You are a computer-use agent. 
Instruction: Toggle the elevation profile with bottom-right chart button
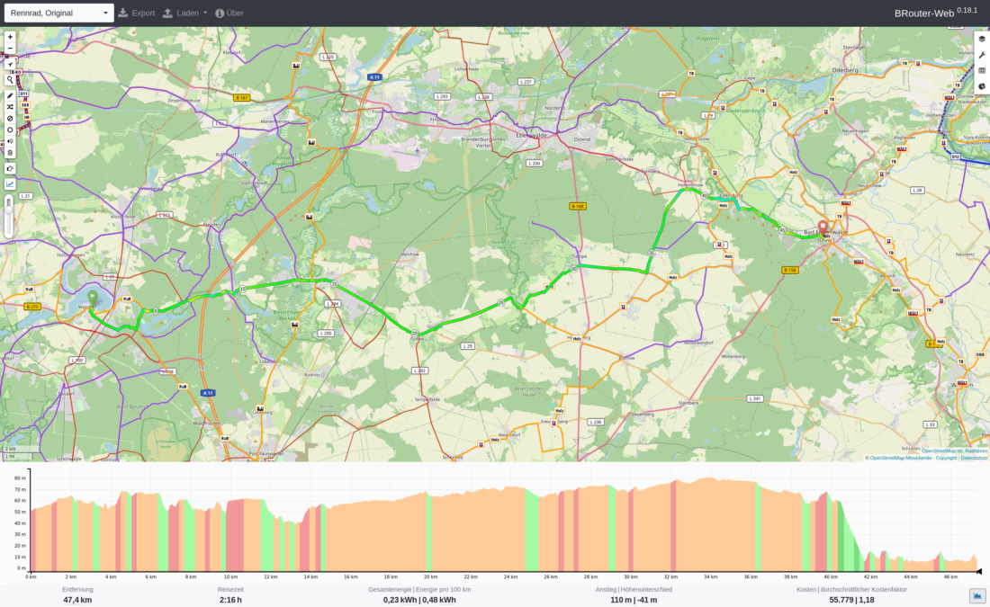tap(976, 594)
